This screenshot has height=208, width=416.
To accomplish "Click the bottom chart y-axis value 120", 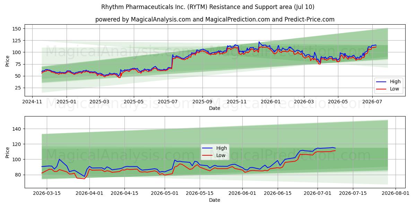I will [17, 144].
